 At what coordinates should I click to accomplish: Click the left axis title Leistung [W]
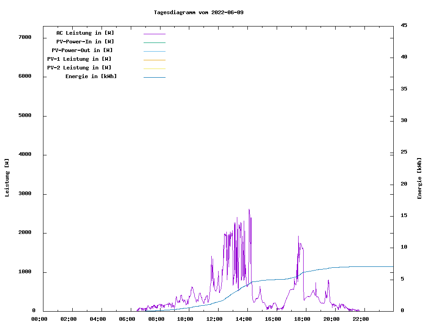[7, 177]
